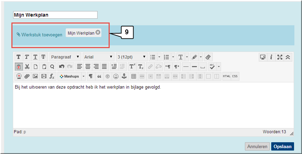The height and width of the screenshot is (154, 302).
Task: Center align the text
Action: (x=88, y=67)
